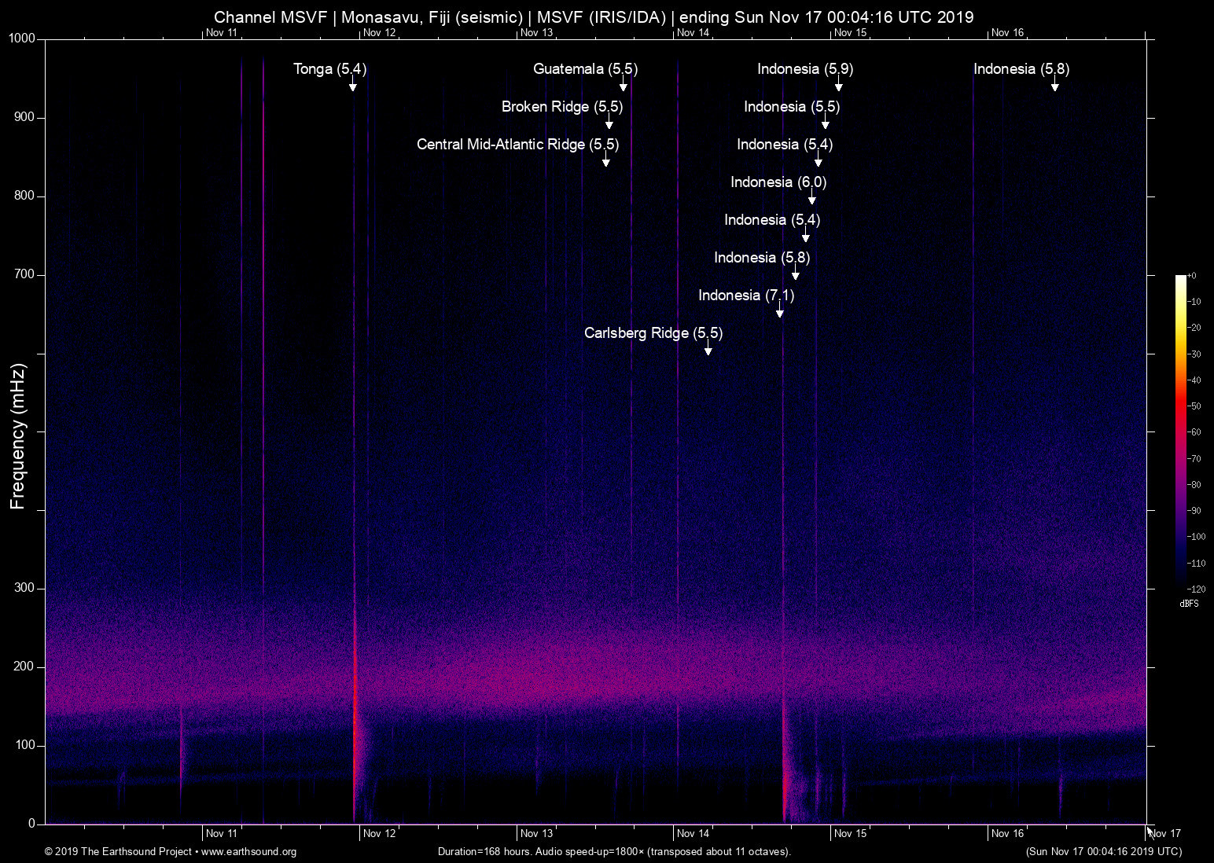
Task: Click the 1000 frequency tick label
Action: [22, 39]
